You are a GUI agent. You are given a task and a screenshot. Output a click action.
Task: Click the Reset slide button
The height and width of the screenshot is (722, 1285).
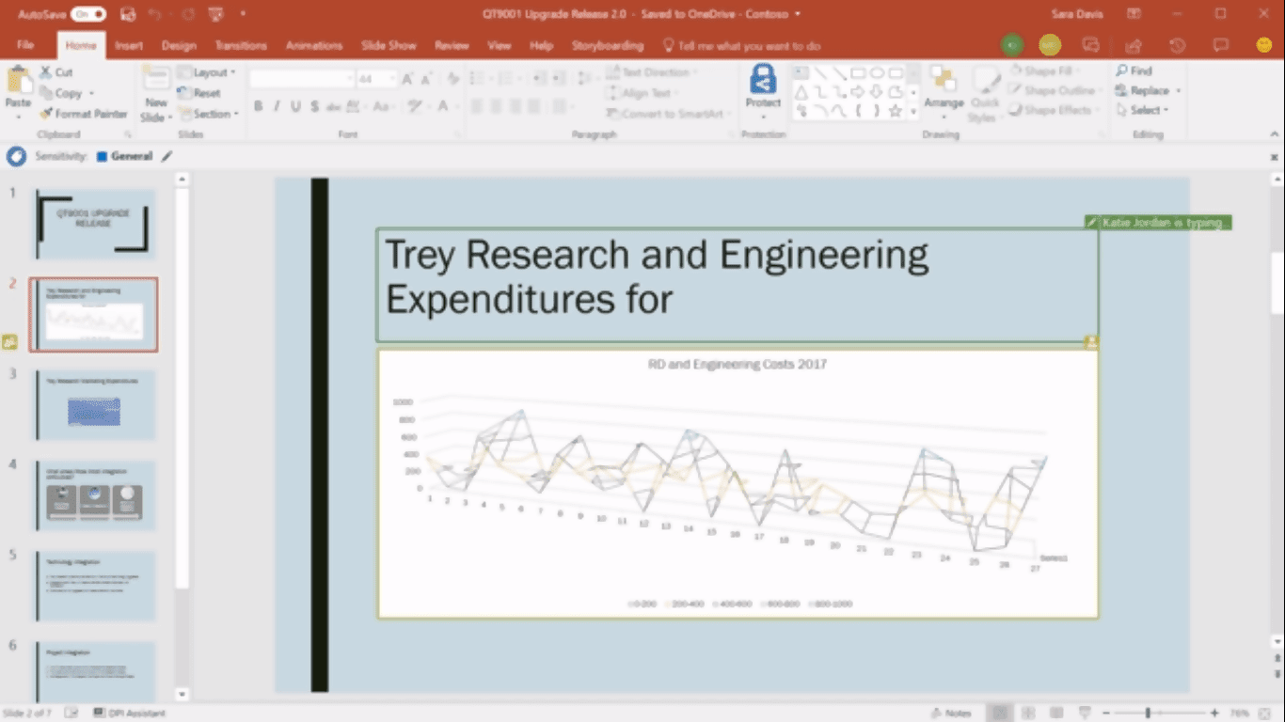tap(200, 92)
